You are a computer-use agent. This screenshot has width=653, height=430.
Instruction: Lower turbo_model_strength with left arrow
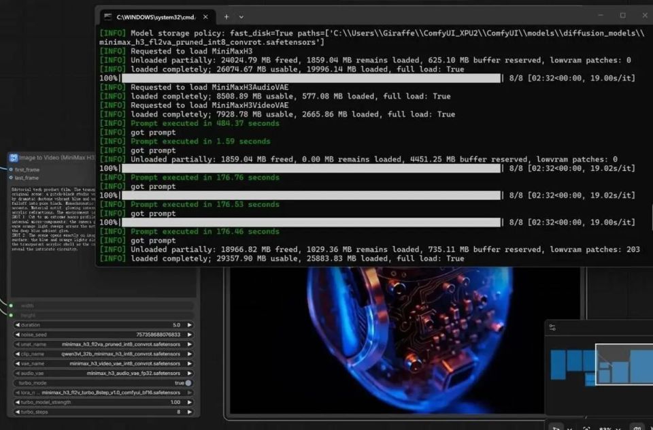click(18, 402)
